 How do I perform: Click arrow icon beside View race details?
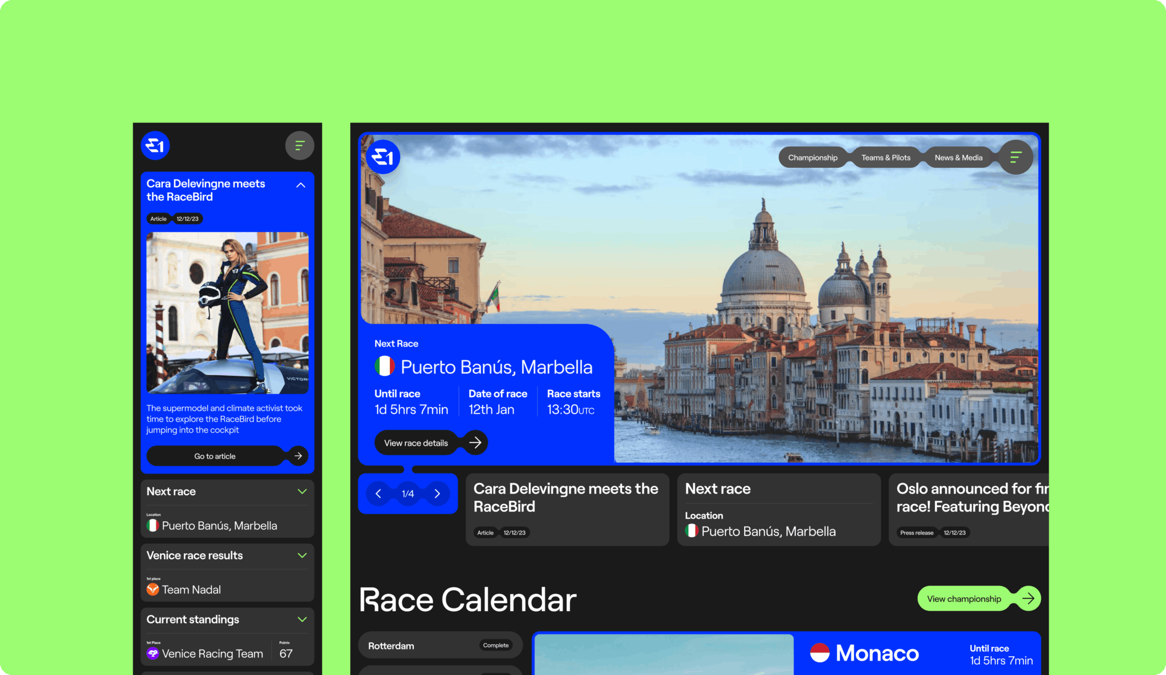475,442
